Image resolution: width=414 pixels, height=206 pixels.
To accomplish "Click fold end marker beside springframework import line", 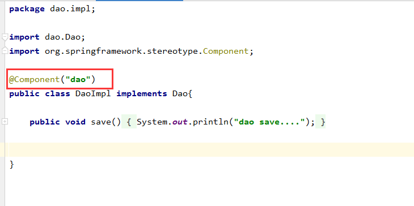I will click(5, 50).
